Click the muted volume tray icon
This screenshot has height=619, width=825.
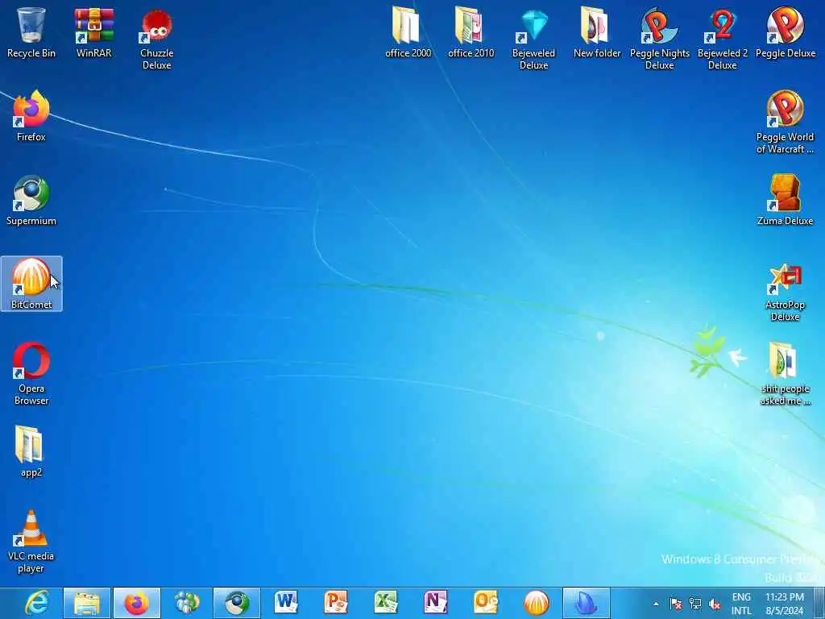point(714,604)
